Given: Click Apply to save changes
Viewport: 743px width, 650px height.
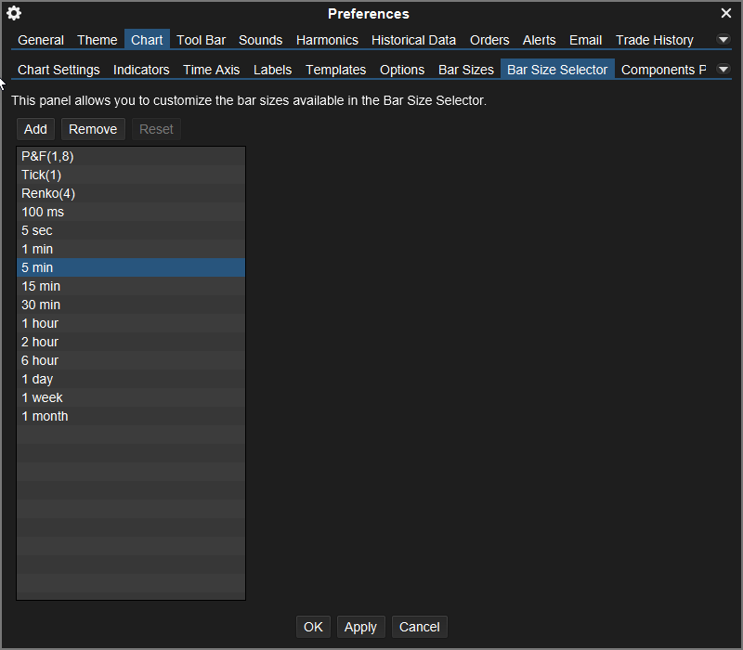Looking at the screenshot, I should (360, 627).
